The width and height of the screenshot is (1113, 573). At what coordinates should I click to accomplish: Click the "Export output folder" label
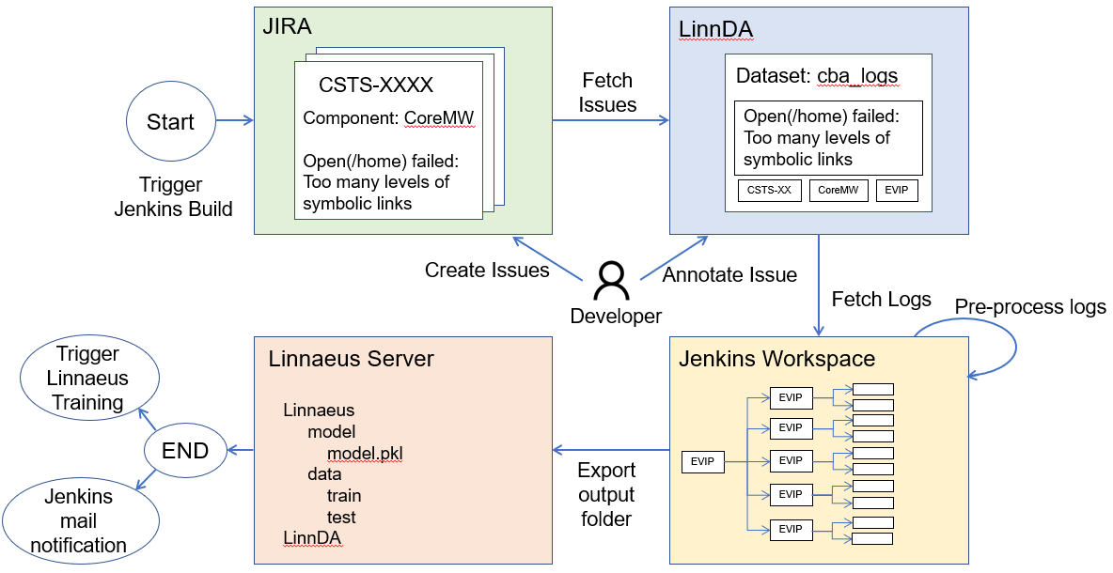[607, 494]
